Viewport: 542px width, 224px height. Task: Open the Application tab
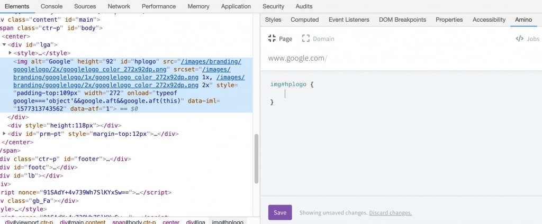[236, 6]
